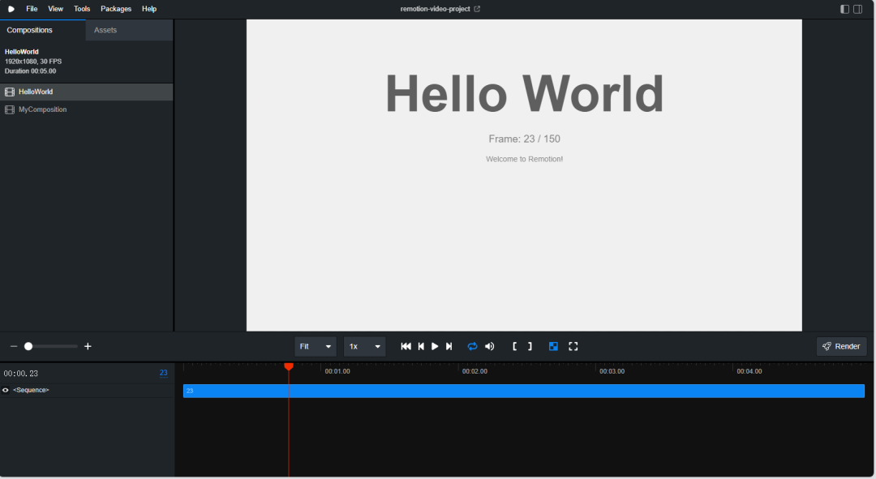The width and height of the screenshot is (876, 479).
Task: Step forward one frame
Action: point(449,347)
